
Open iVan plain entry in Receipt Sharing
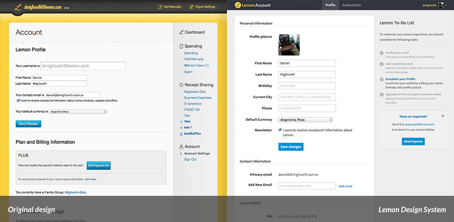tap(187, 115)
